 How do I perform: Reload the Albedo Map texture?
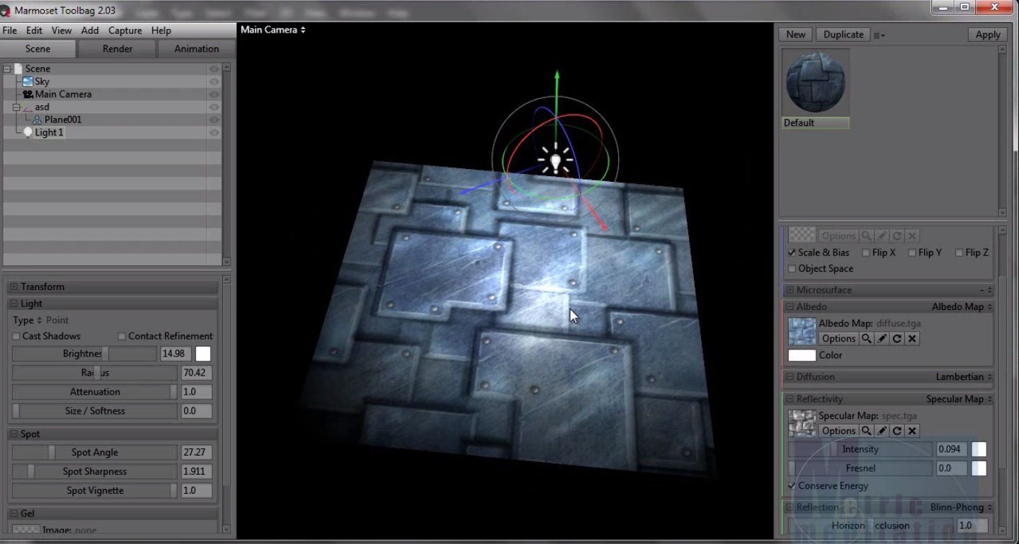[896, 338]
